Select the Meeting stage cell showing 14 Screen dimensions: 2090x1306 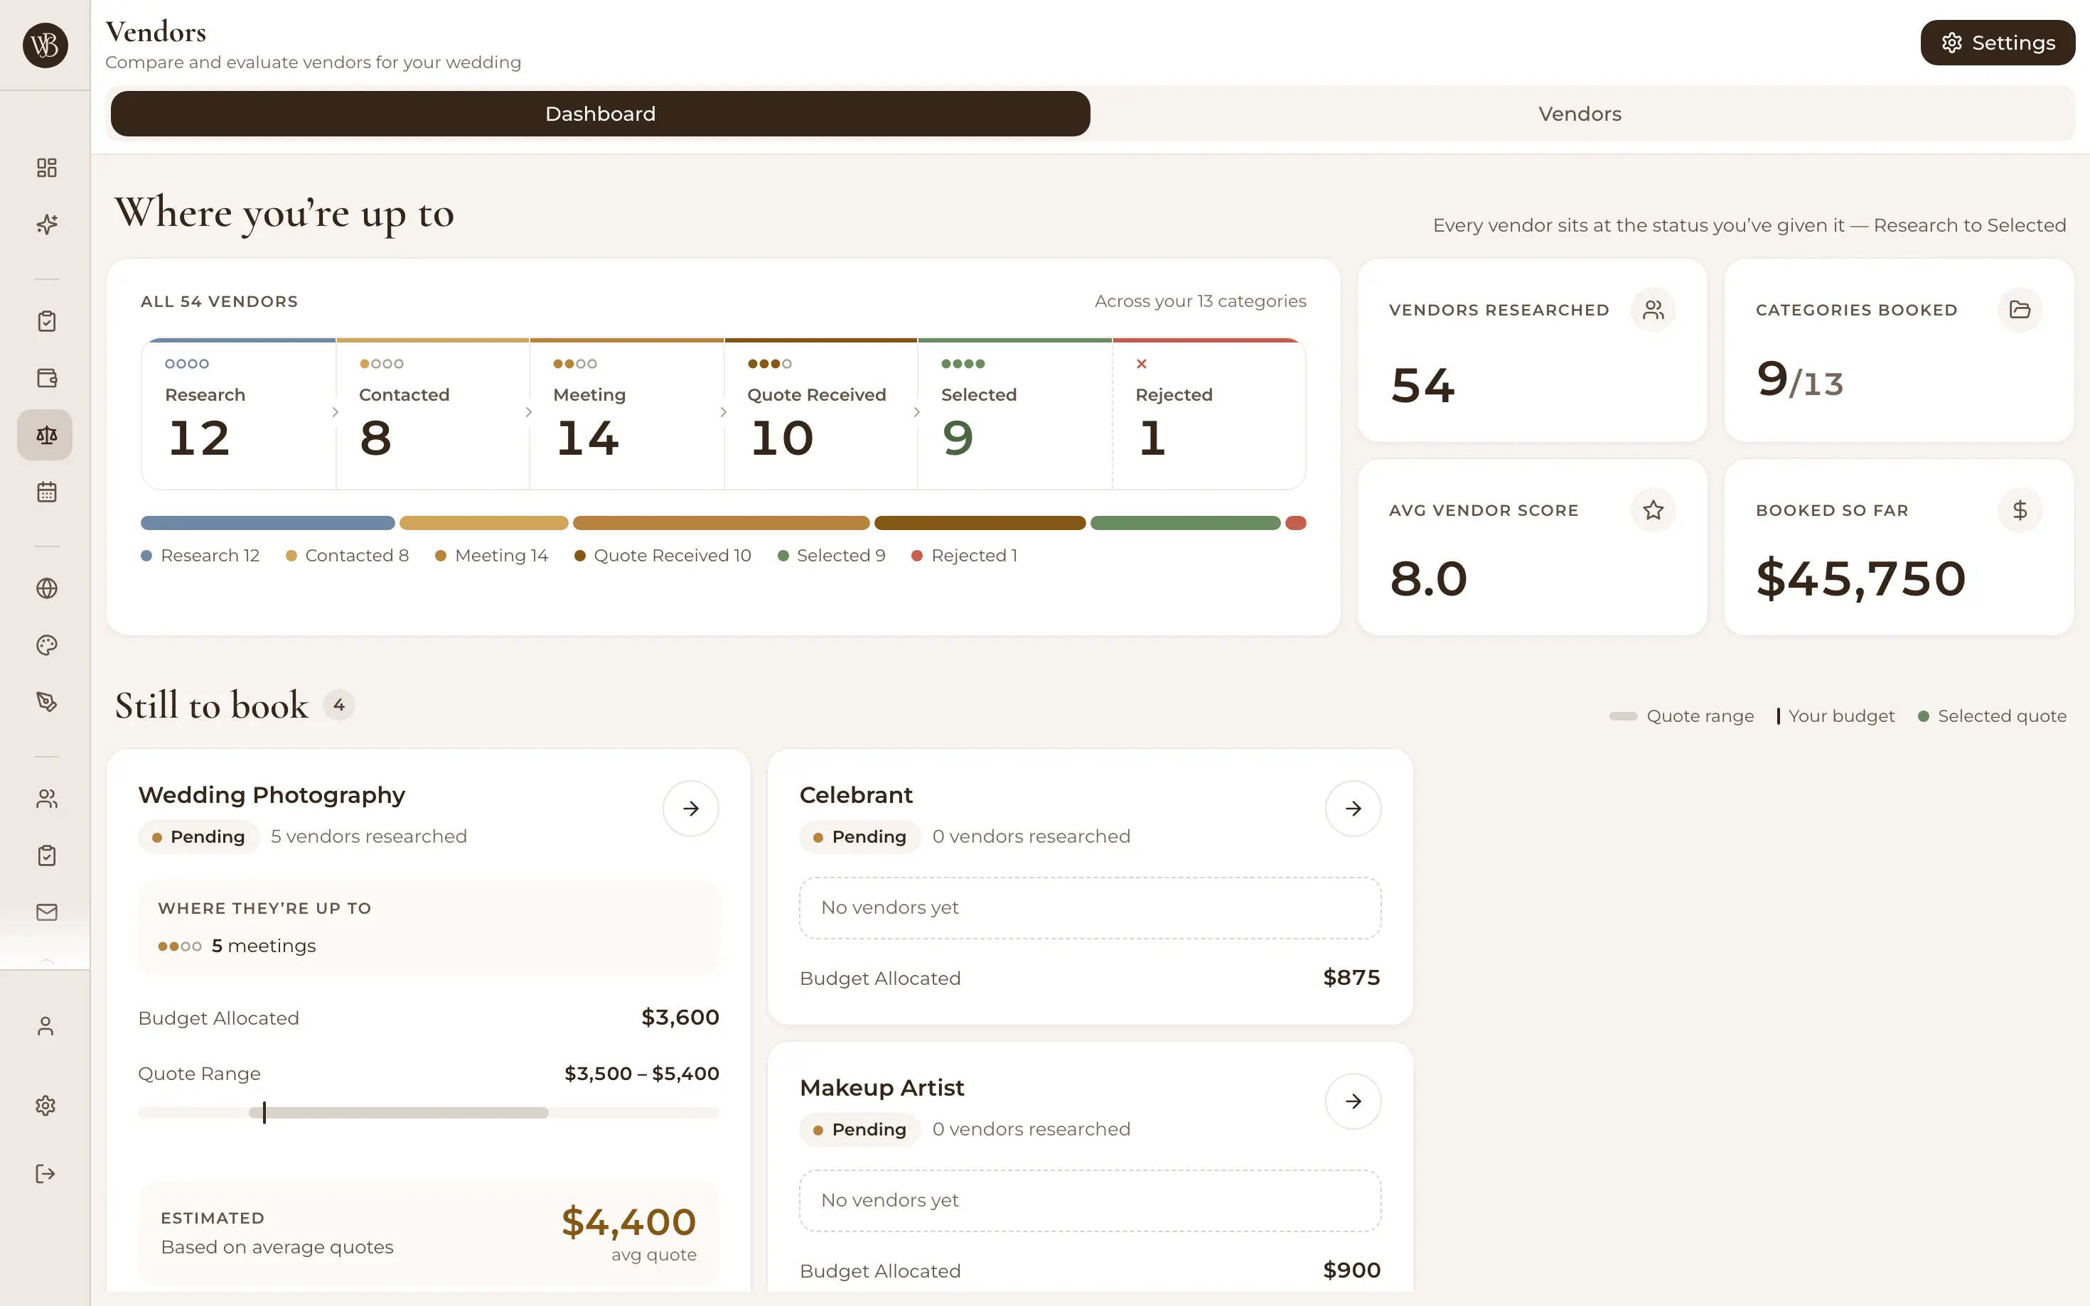(x=627, y=414)
